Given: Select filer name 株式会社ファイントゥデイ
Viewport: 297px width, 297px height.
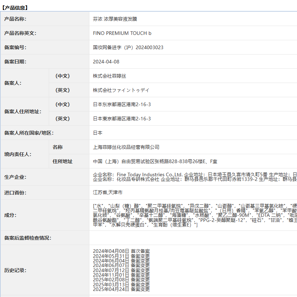Looking at the screenshot, I should click(x=121, y=90).
